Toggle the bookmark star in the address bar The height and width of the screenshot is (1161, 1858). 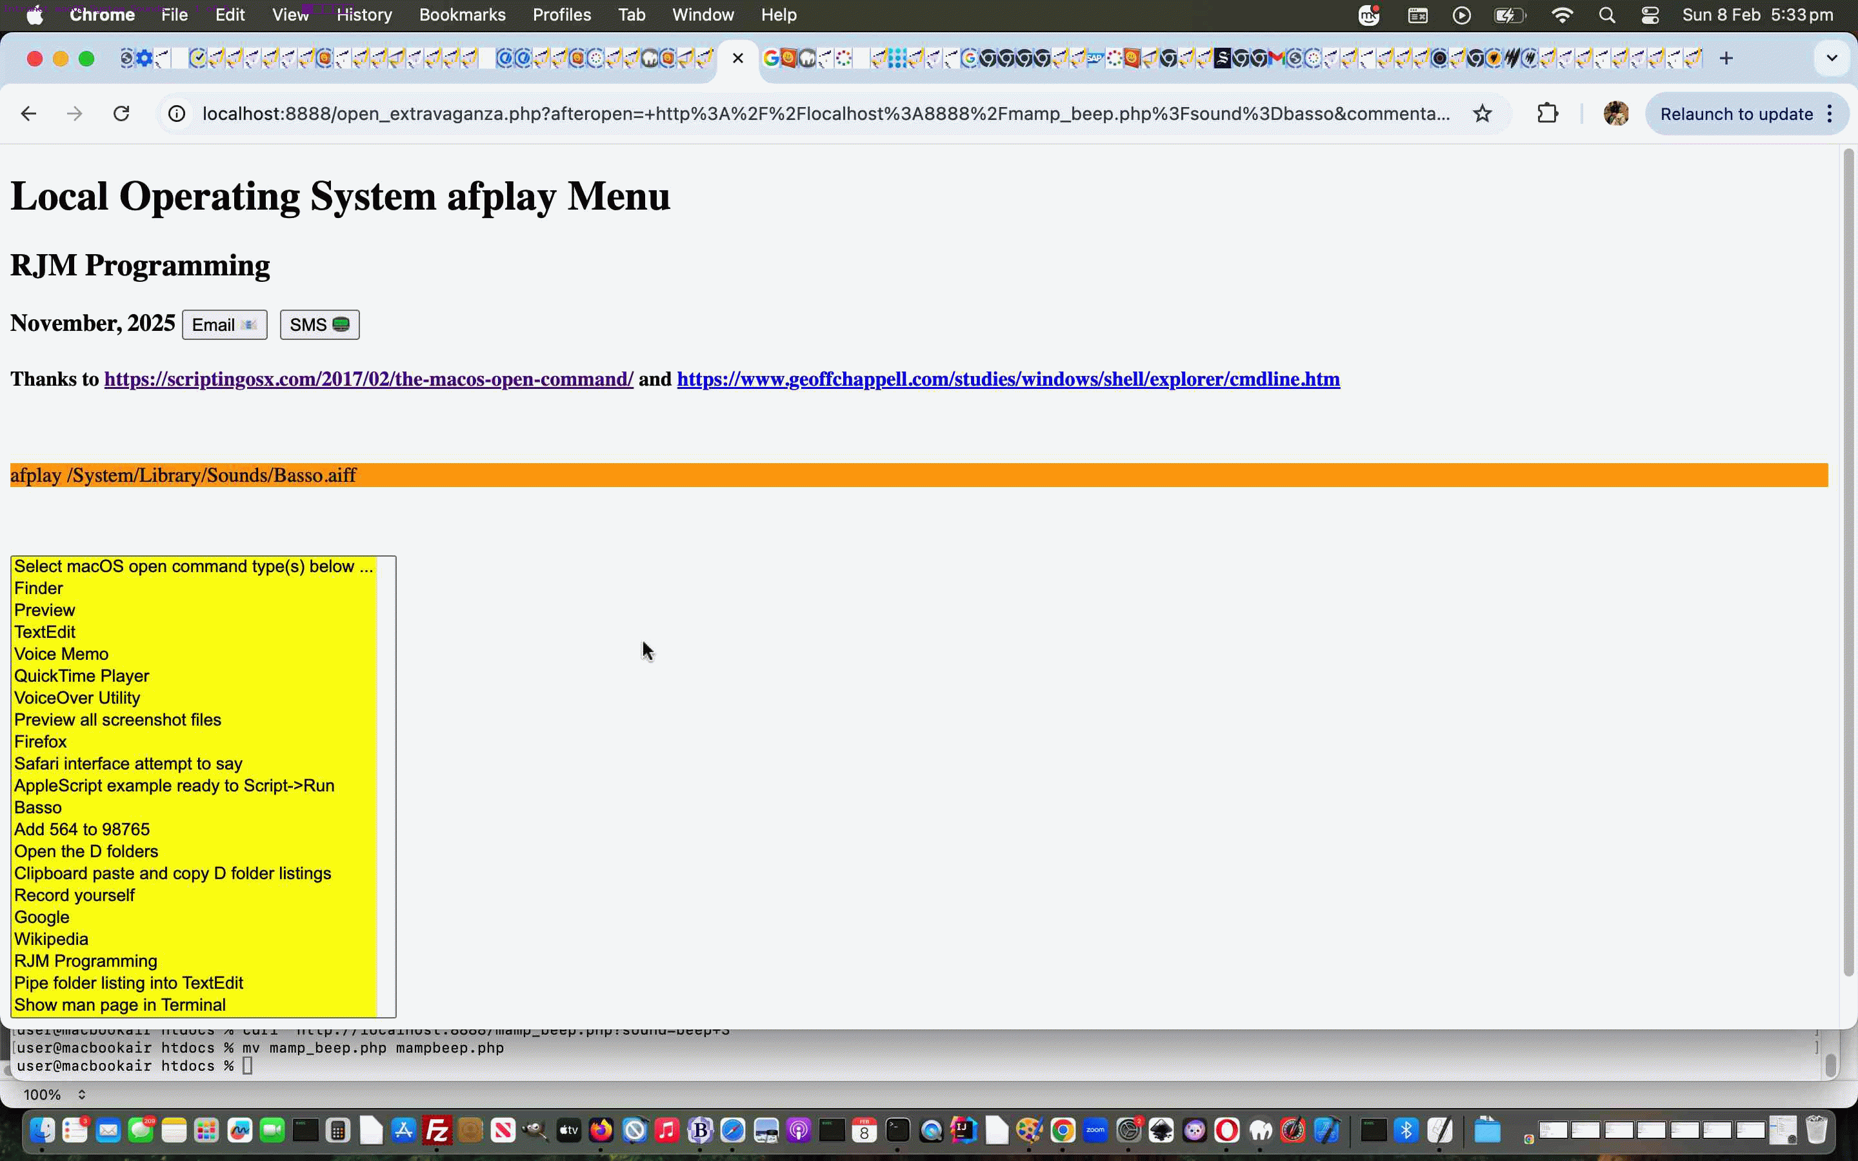pyautogui.click(x=1482, y=113)
